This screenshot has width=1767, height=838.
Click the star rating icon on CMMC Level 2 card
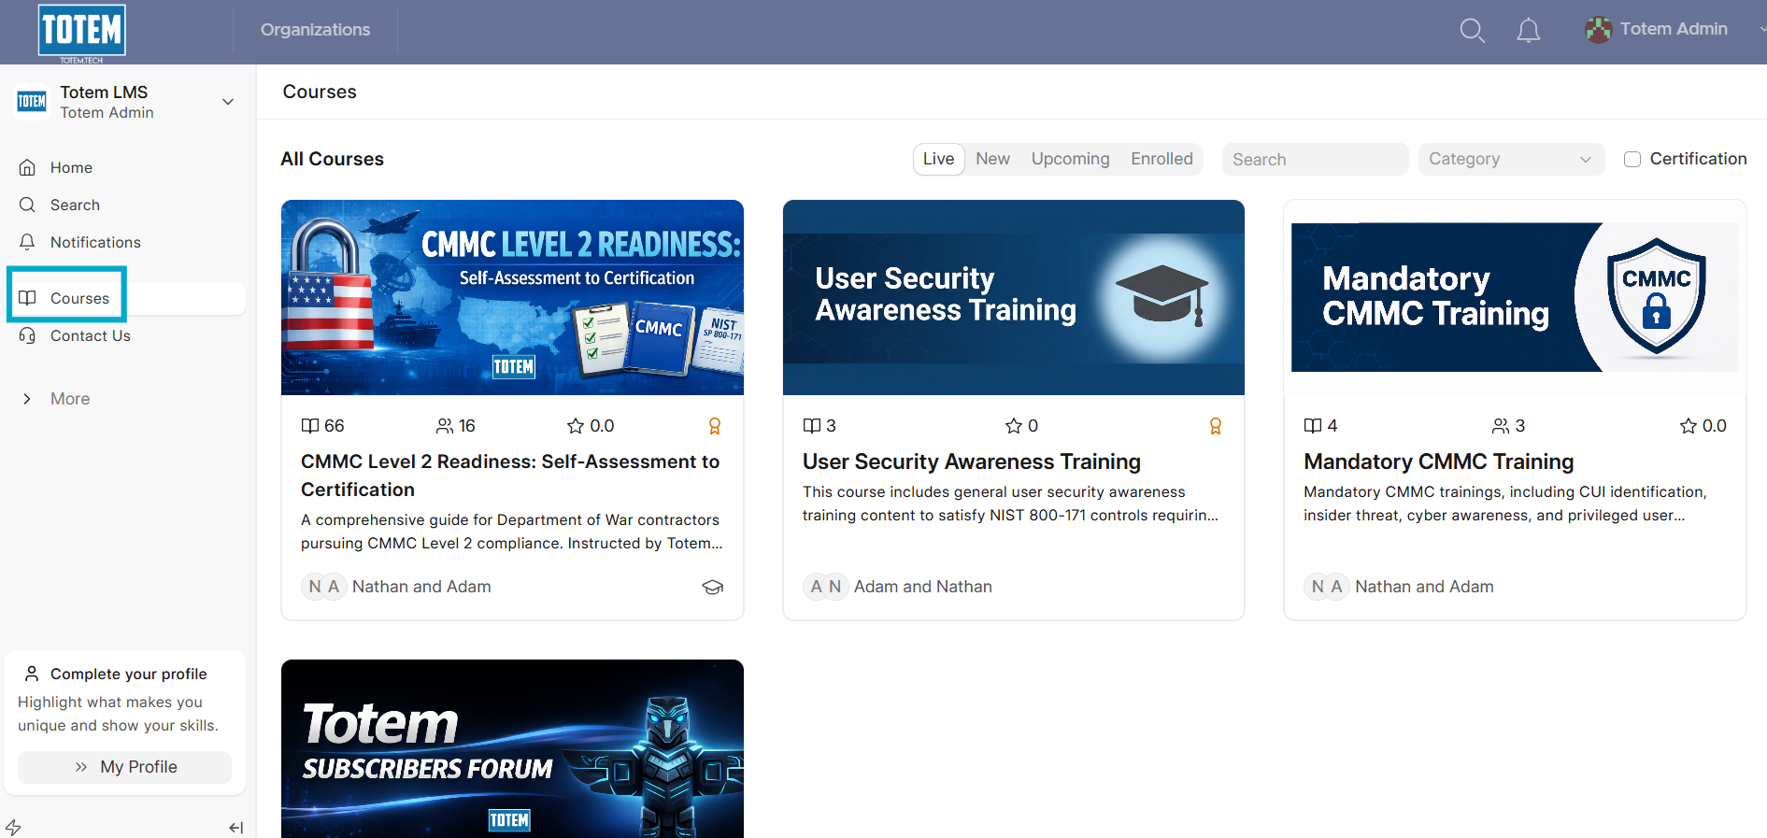tap(576, 426)
